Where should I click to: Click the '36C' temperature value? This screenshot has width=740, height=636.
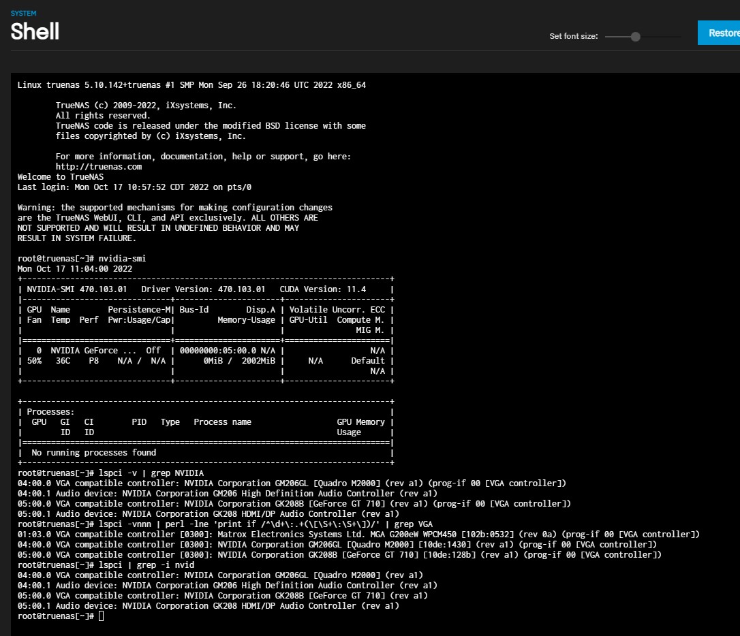click(x=63, y=361)
